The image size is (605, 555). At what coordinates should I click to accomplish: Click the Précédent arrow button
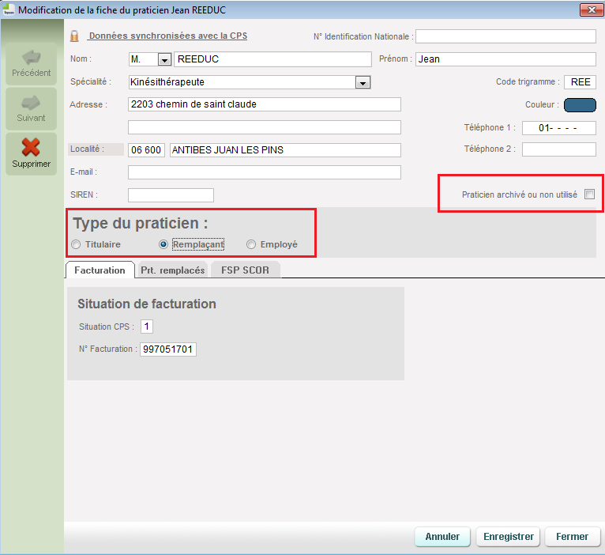[x=32, y=64]
